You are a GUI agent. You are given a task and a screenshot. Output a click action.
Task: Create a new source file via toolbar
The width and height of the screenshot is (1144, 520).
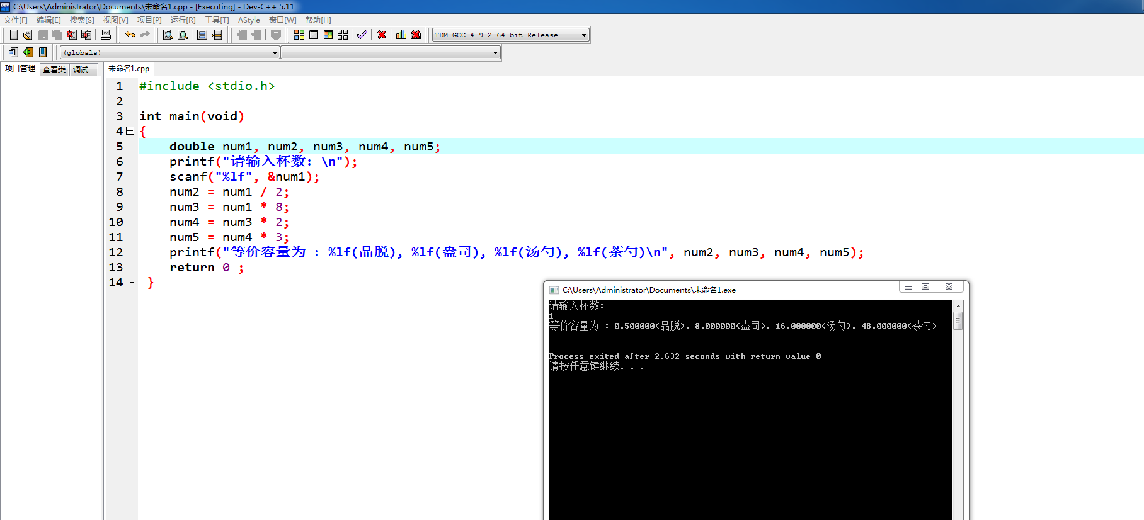point(13,35)
